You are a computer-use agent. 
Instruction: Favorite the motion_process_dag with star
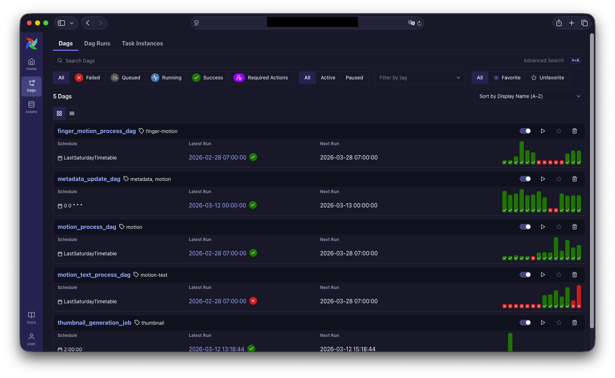coord(559,227)
